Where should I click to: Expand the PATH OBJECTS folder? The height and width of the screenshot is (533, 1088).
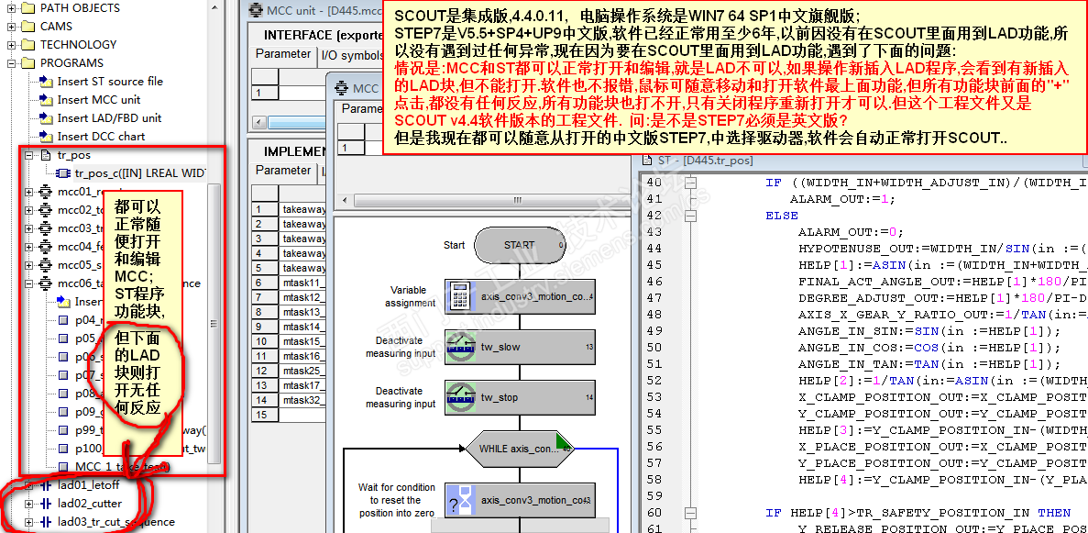point(11,8)
